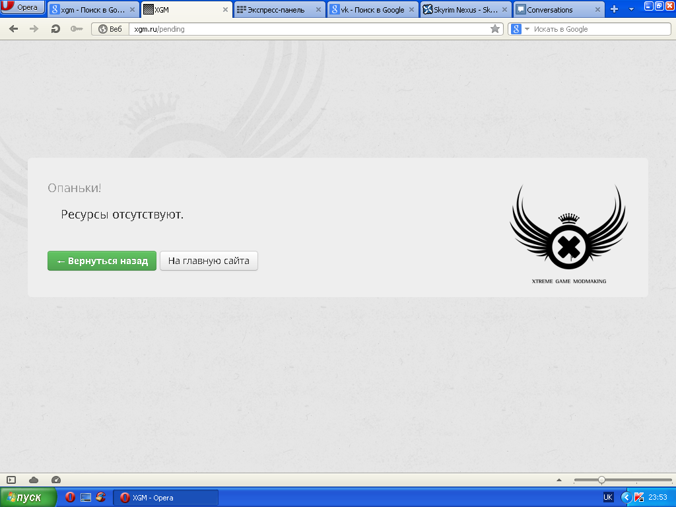The width and height of the screenshot is (676, 507).
Task: Open the password wand key icon
Action: (77, 29)
